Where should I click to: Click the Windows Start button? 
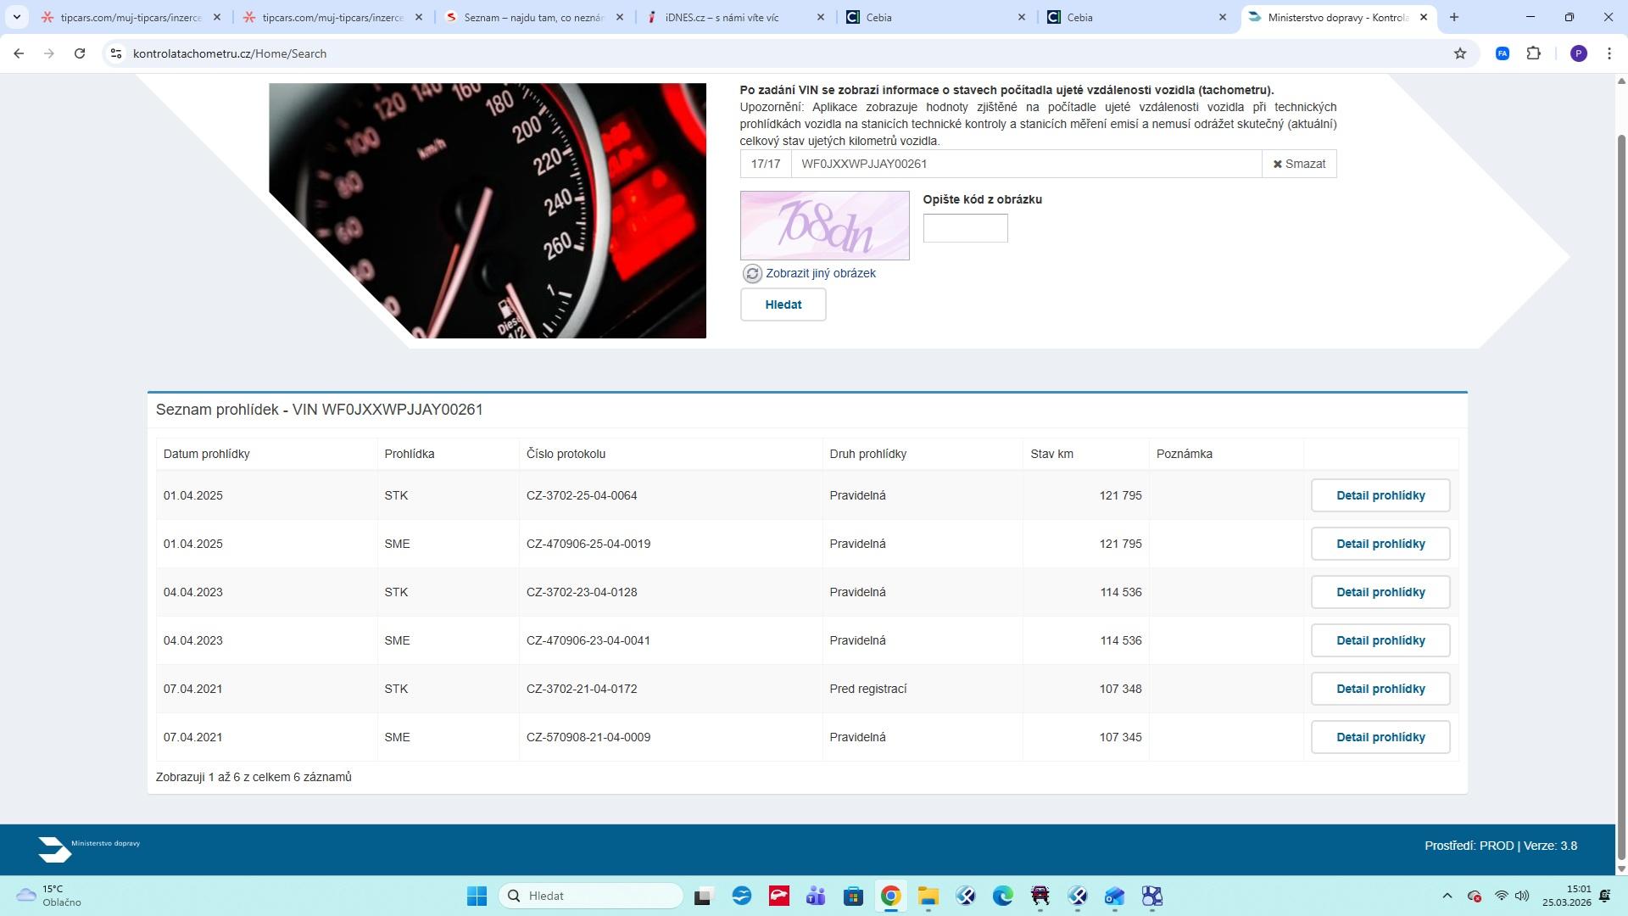click(477, 896)
